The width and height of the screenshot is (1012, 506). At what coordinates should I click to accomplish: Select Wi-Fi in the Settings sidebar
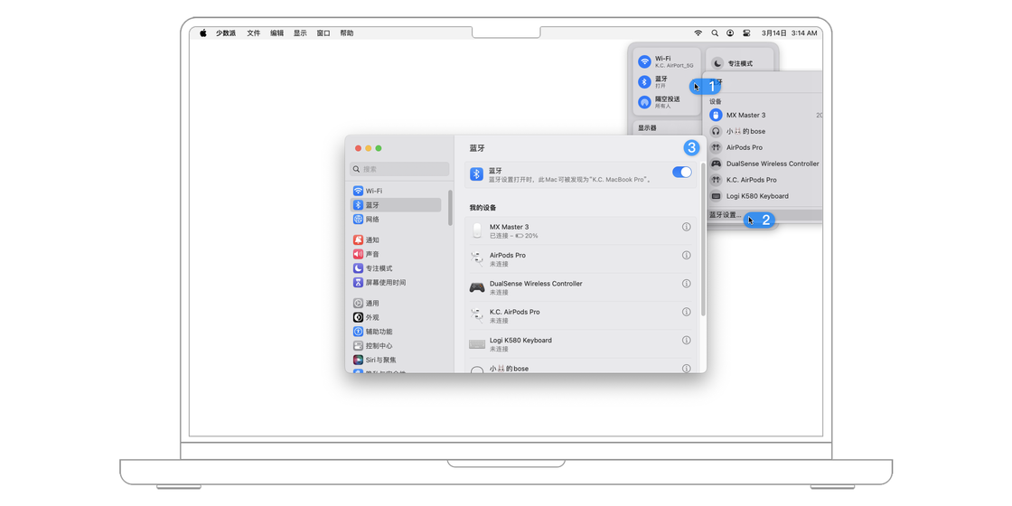[396, 191]
